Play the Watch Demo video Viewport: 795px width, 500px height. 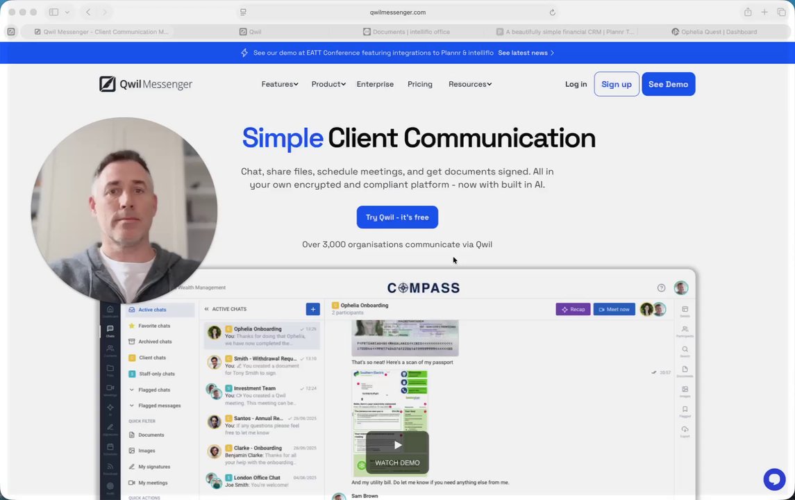tap(397, 452)
